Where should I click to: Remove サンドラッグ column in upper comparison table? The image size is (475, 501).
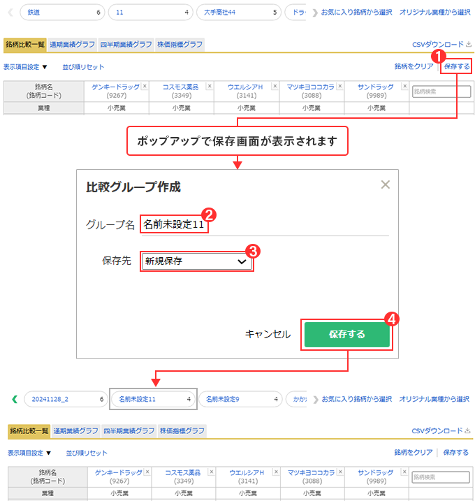tap(404, 86)
